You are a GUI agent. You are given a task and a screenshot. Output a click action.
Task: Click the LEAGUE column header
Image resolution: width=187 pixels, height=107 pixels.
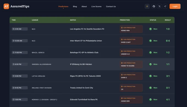click(x=35, y=20)
